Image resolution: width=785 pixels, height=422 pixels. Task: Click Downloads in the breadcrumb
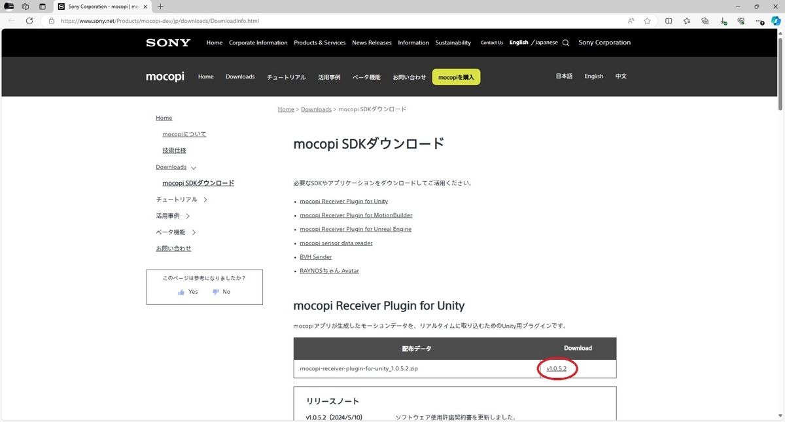pos(316,109)
